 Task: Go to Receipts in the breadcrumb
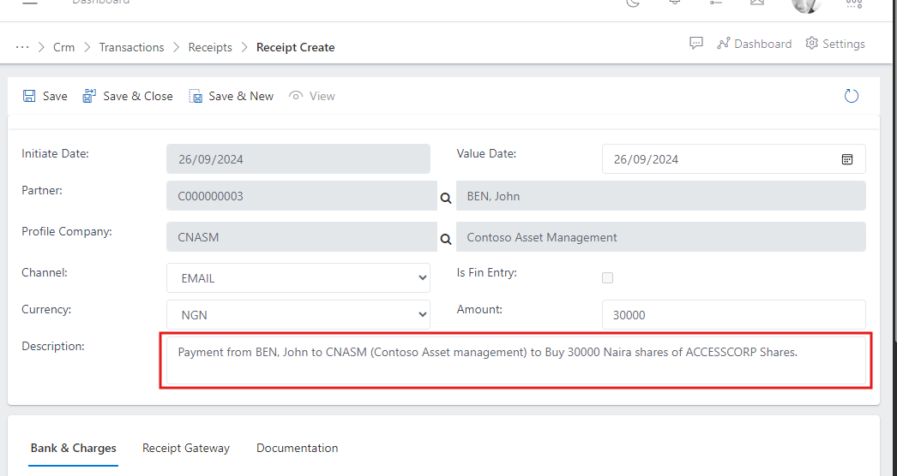click(210, 47)
